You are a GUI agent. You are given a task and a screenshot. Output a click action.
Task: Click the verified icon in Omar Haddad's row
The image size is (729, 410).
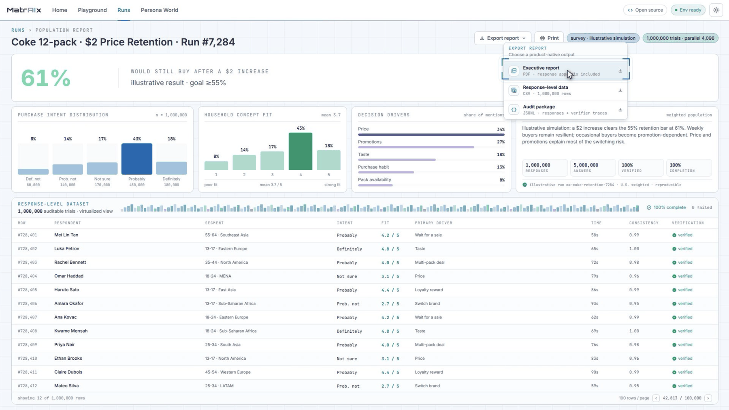tap(674, 276)
